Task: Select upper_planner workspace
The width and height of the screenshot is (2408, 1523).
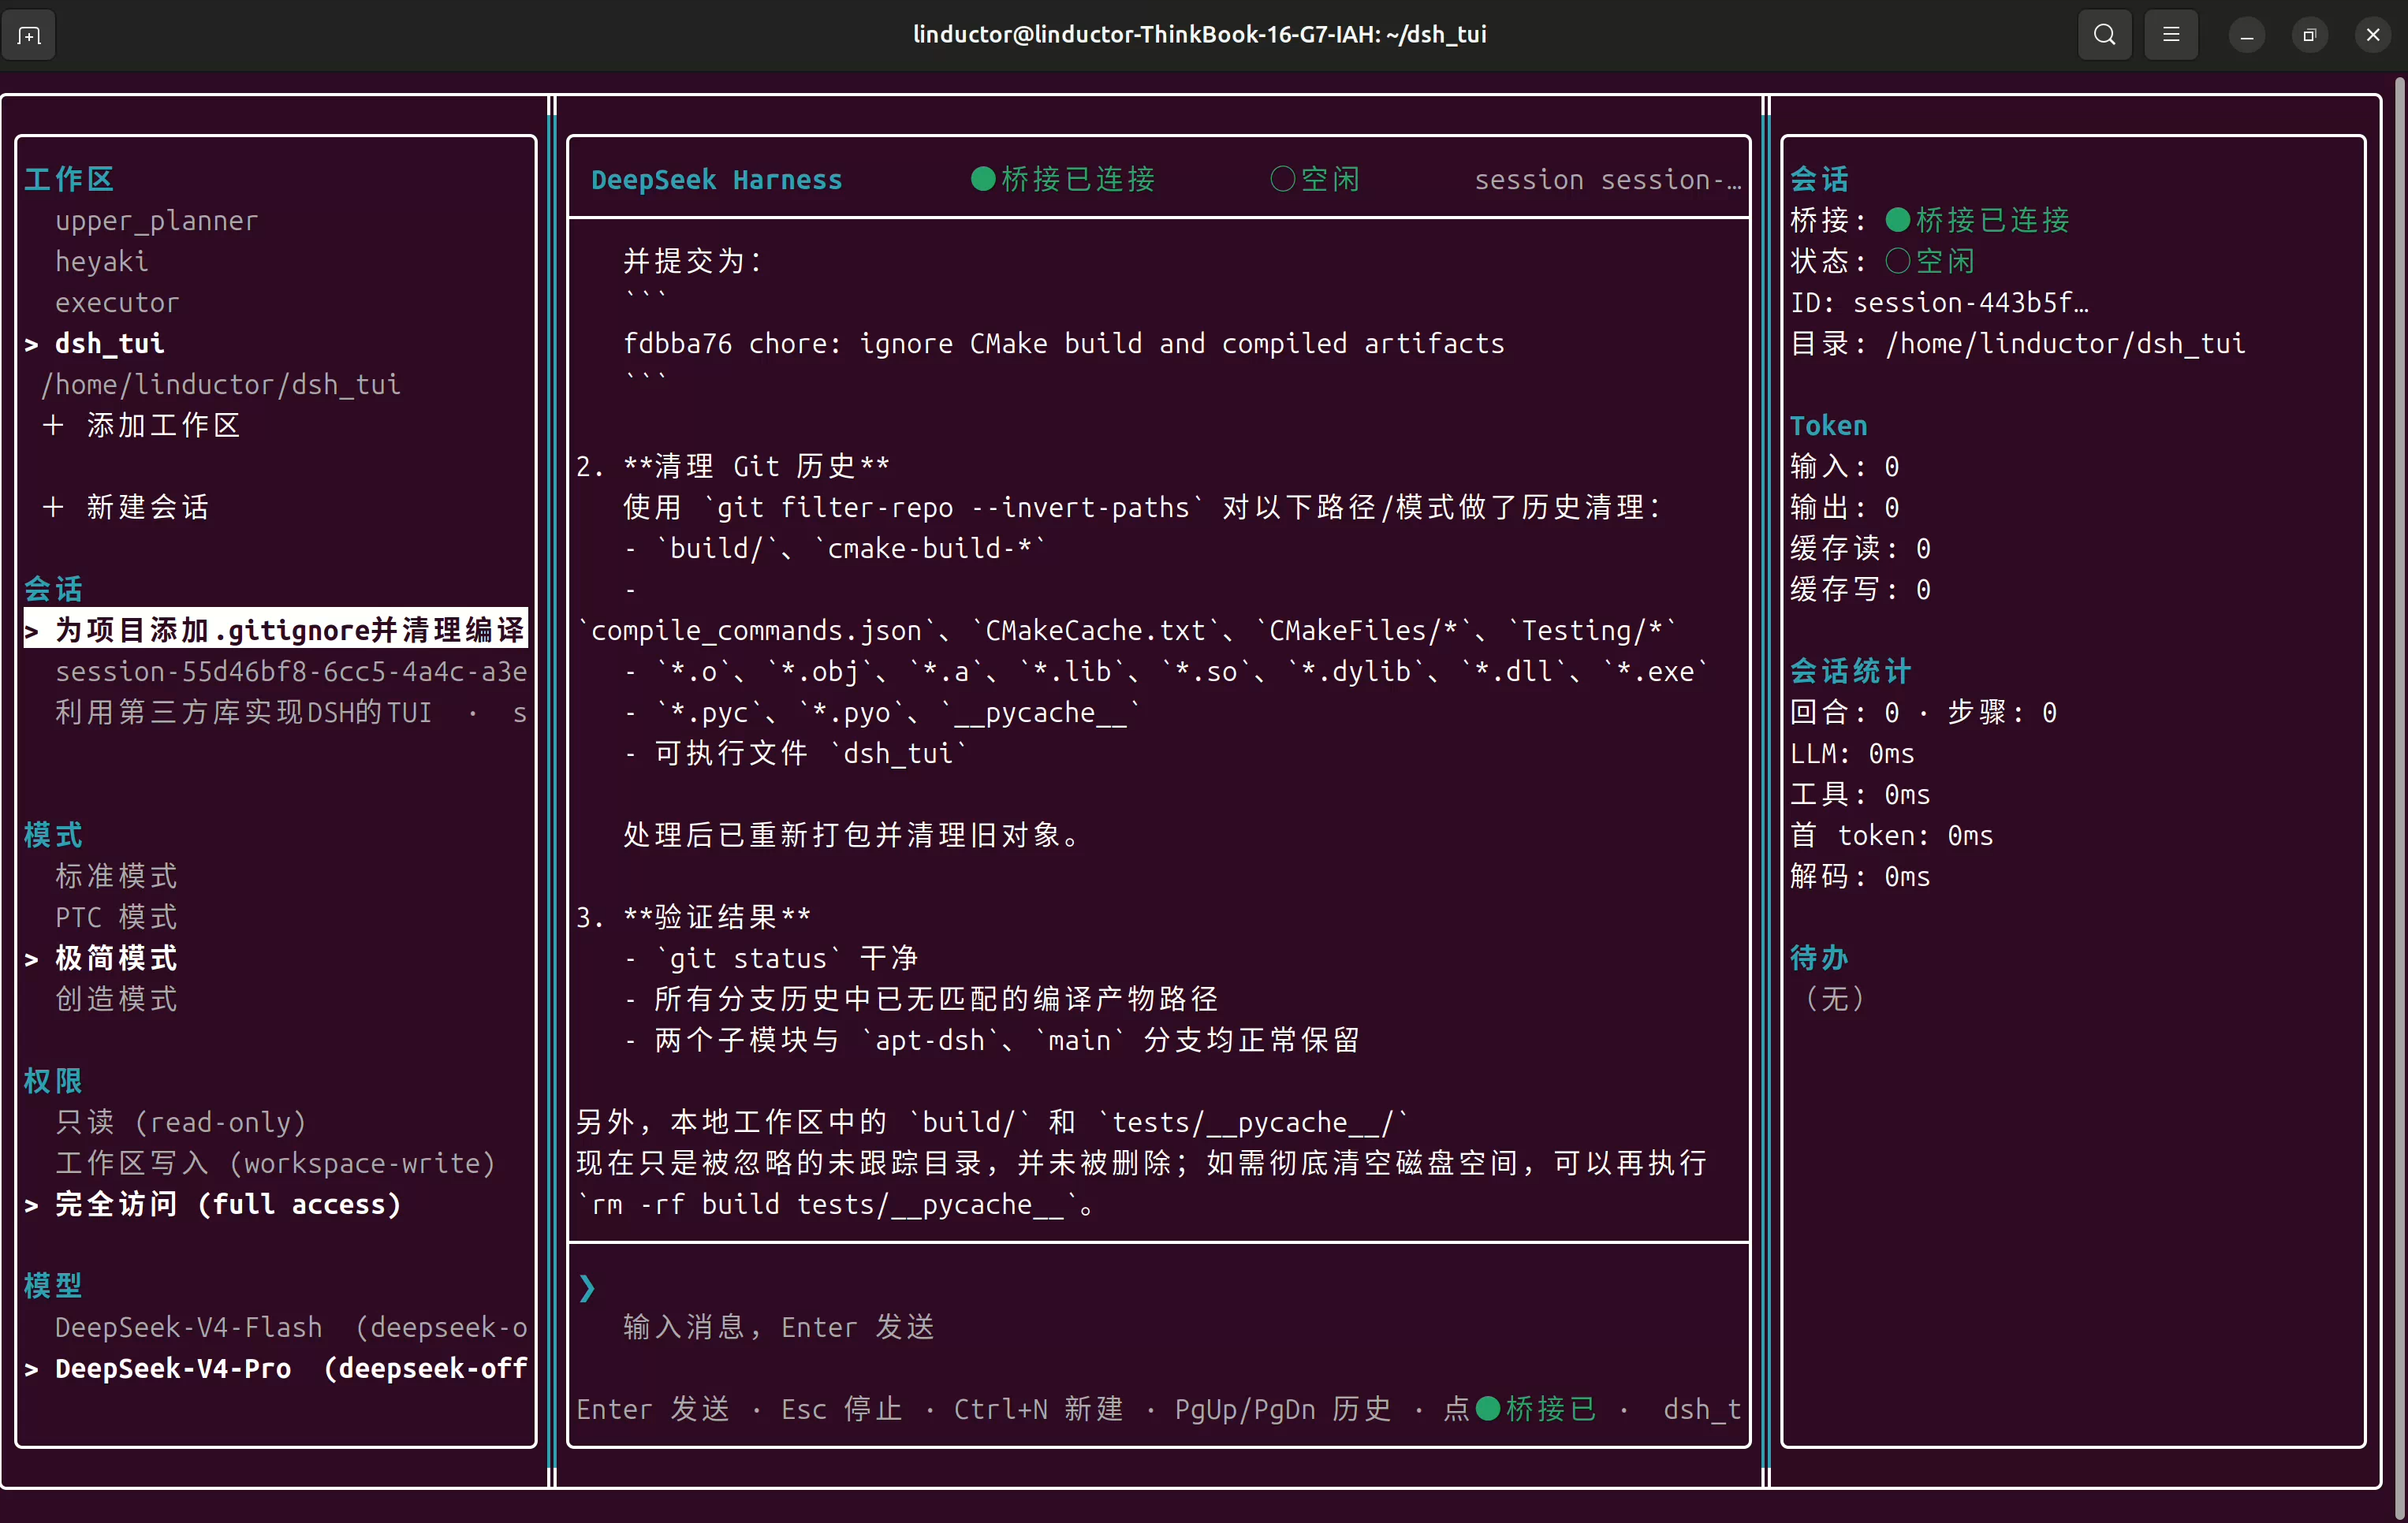Action: (x=156, y=220)
